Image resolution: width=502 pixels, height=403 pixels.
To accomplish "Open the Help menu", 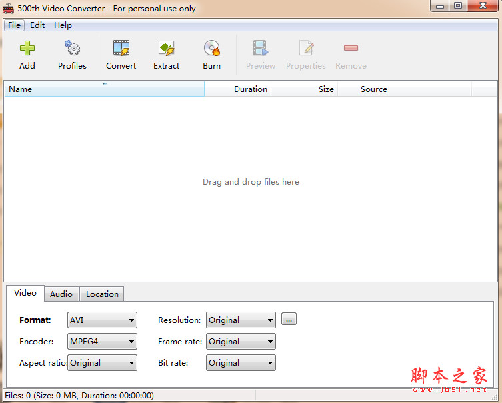I will (63, 25).
